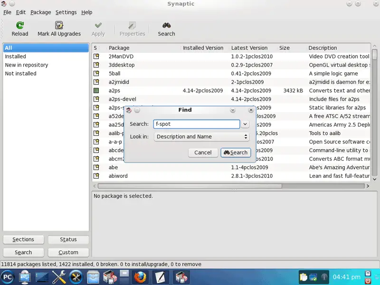Click the Find dialog window menu icon

point(129,110)
